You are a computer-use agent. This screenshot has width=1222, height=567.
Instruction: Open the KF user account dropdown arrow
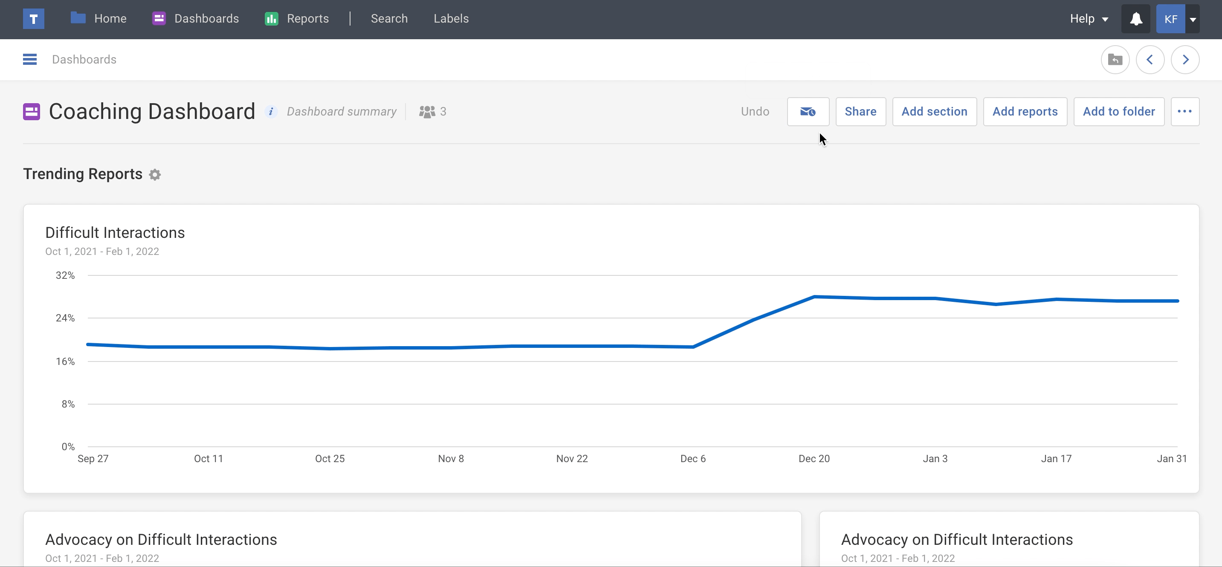click(1193, 20)
